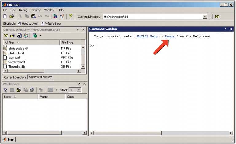This screenshot has height=144, width=236.
Task: Click go up one level icon beside browse button
Action: coord(218,17)
